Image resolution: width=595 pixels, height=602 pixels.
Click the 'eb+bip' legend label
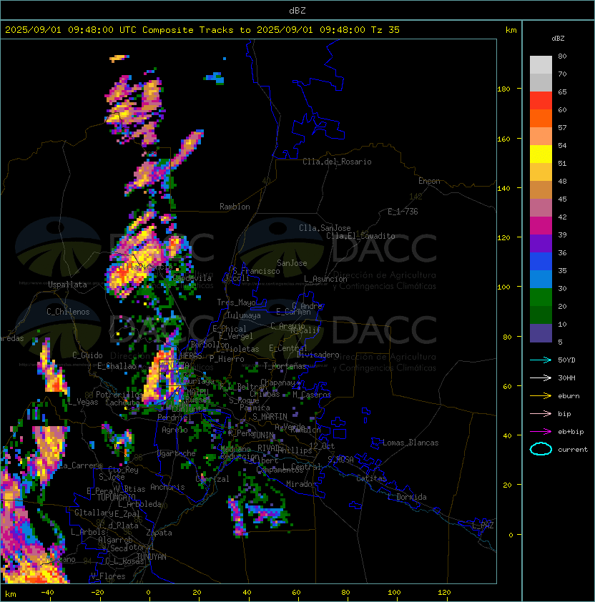[571, 432]
